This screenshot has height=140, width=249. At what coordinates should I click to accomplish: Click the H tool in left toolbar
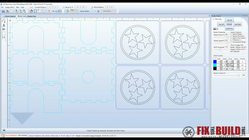point(4,37)
